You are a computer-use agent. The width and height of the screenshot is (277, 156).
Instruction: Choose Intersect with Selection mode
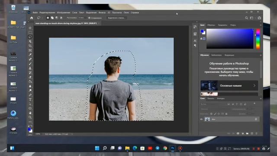[x=61, y=18]
